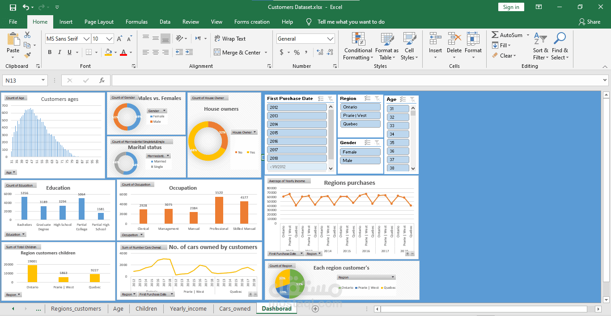The height and width of the screenshot is (316, 611).
Task: Apply Italic formatting
Action: pos(60,52)
